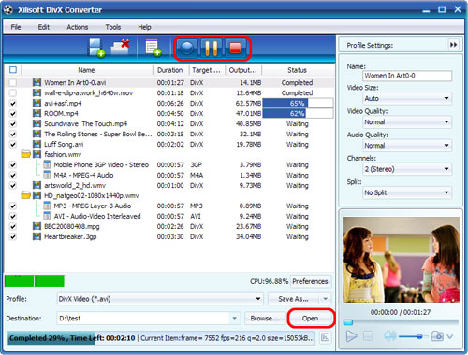
Task: Click the Remove File icon with red X
Action: click(121, 48)
